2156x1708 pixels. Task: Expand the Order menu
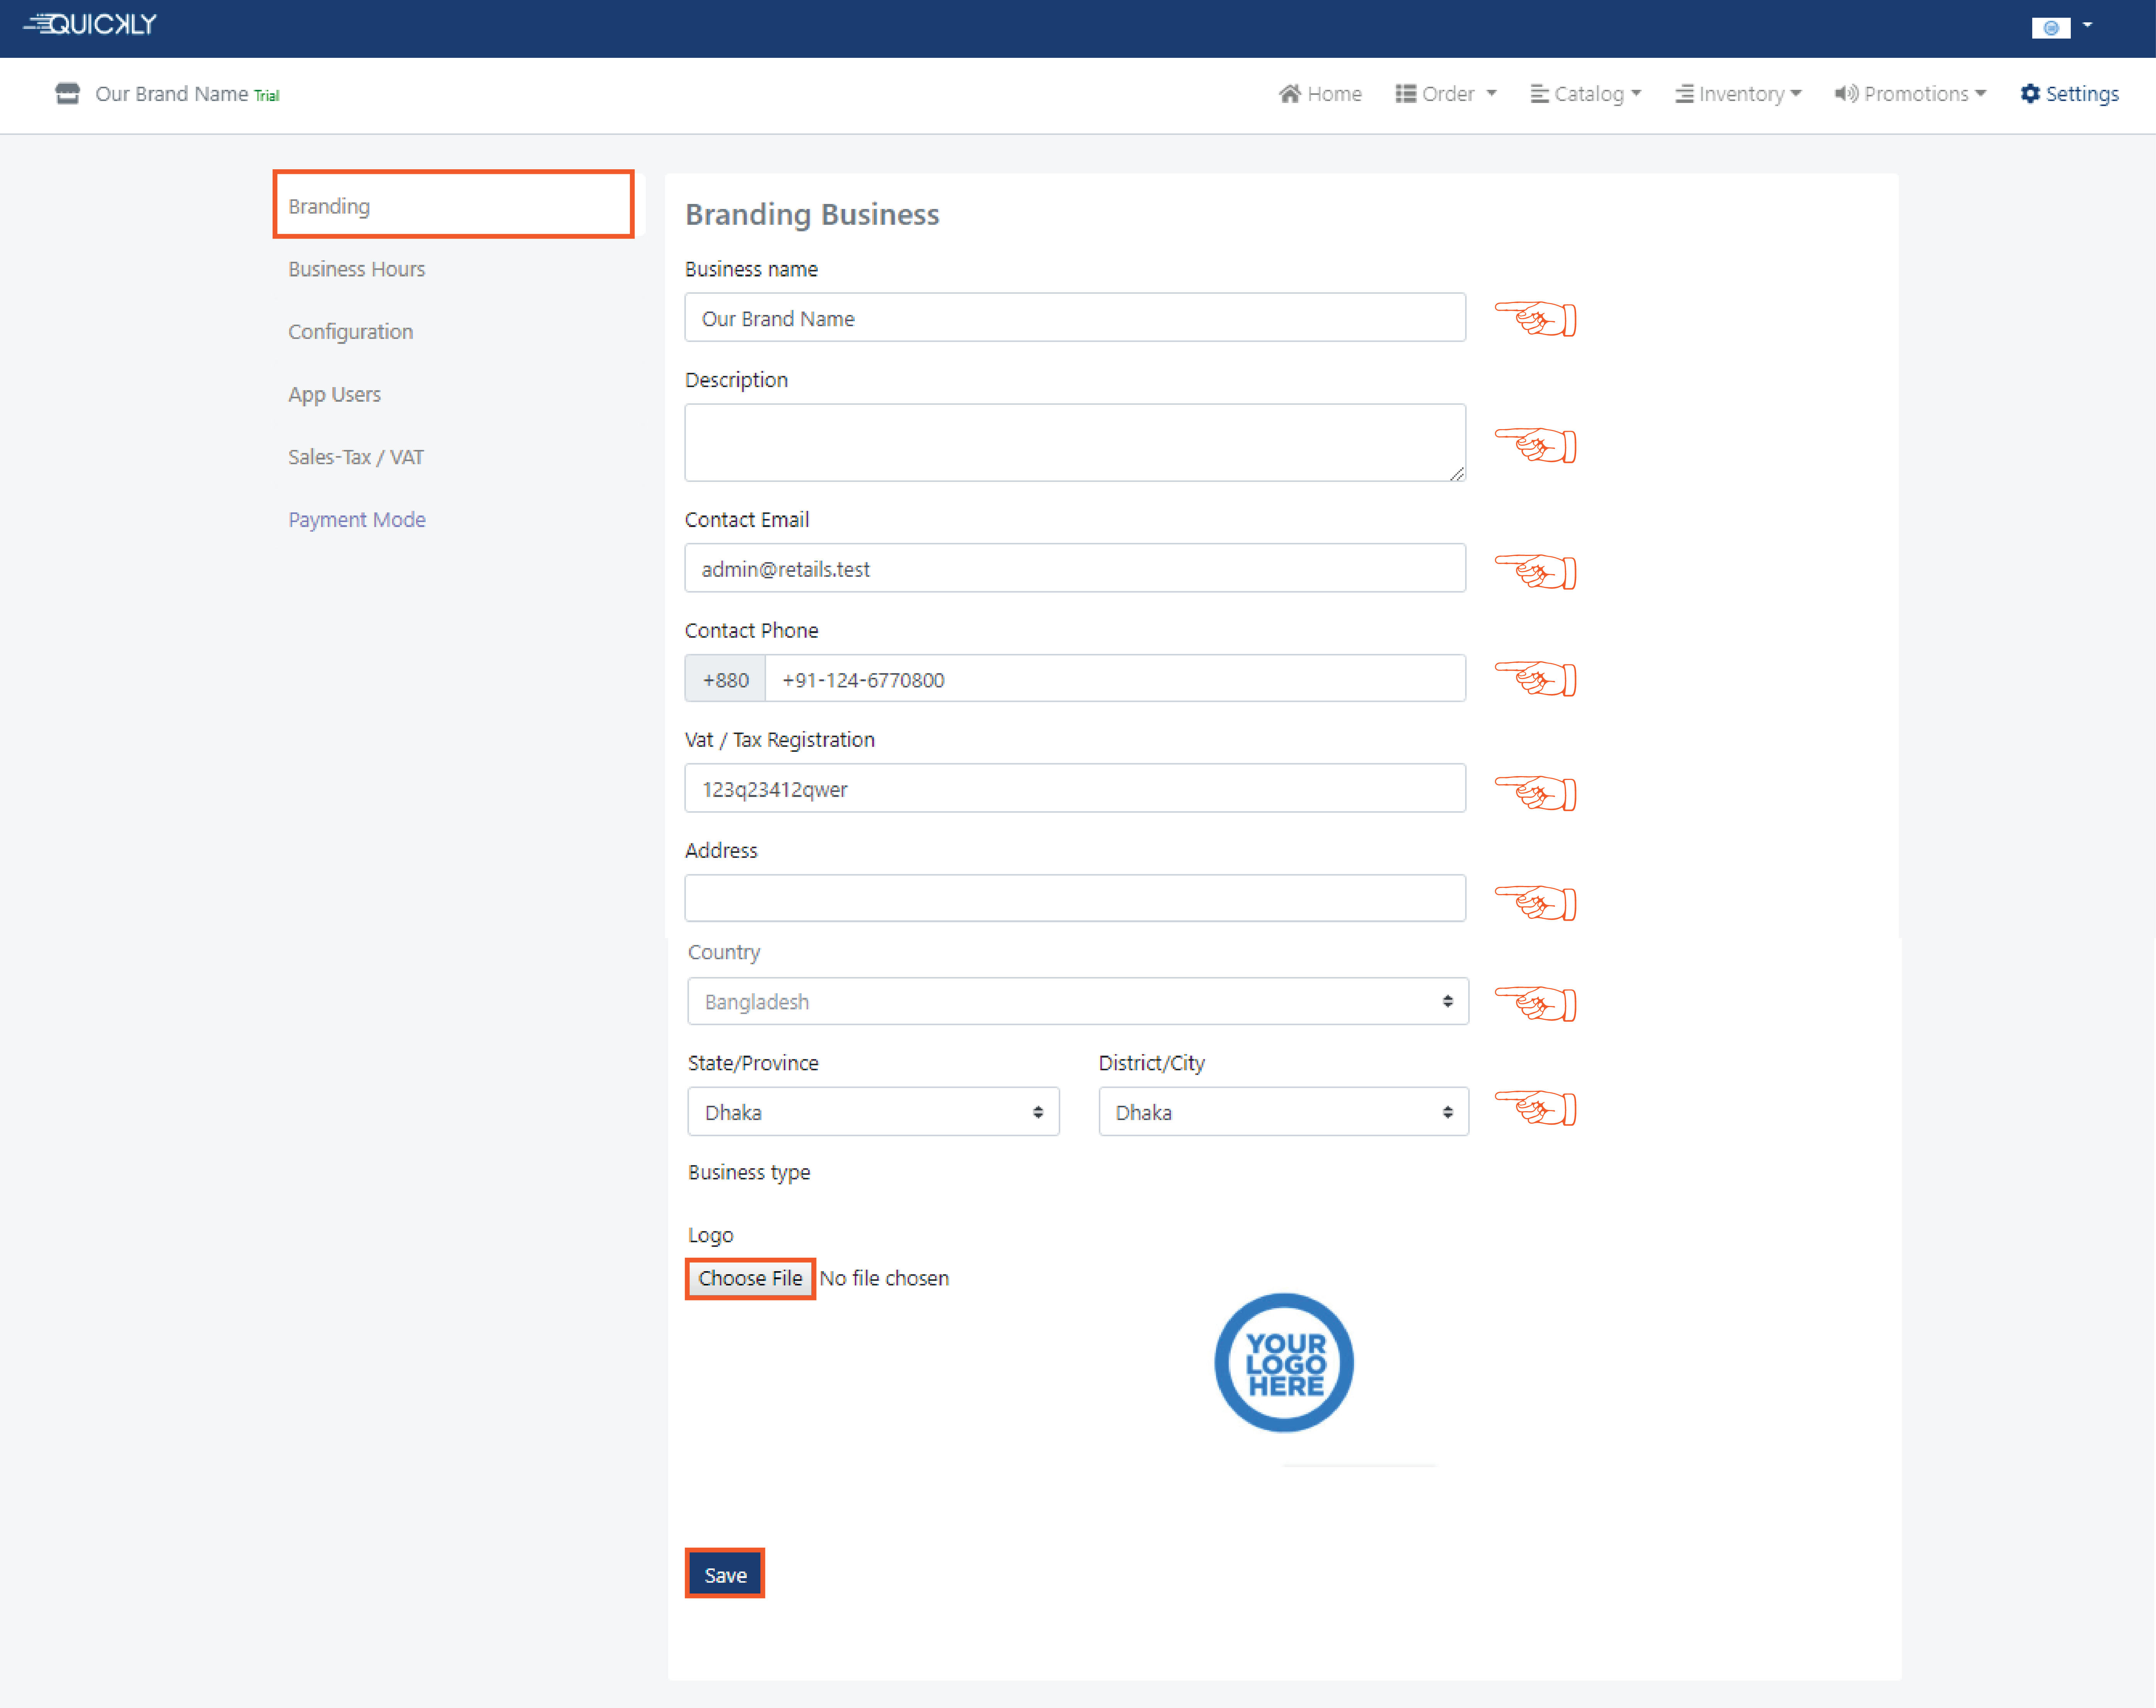coord(1446,94)
